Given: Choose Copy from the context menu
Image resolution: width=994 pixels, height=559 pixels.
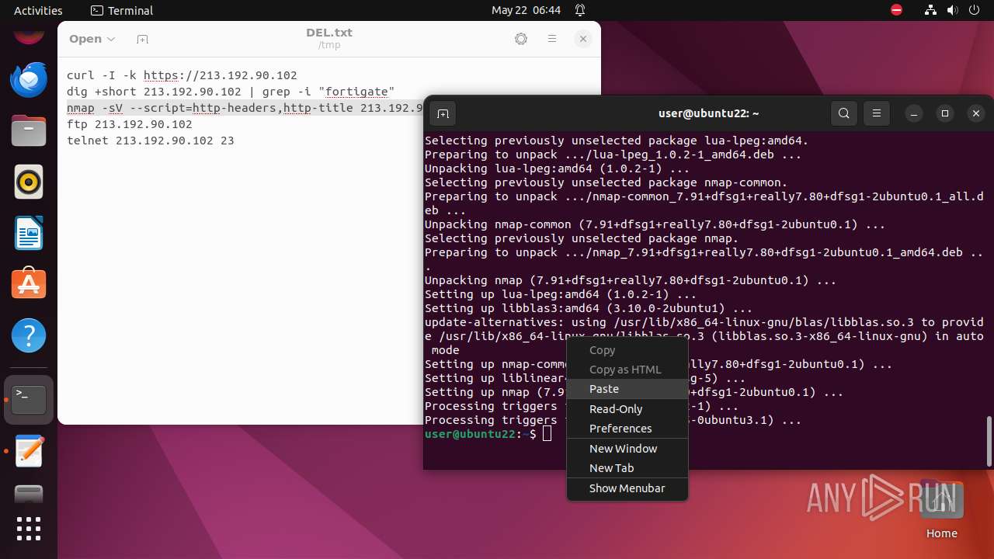Looking at the screenshot, I should [627, 350].
